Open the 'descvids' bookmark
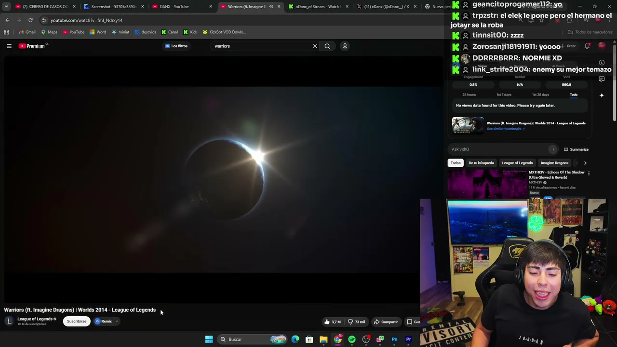The image size is (617, 347). [145, 32]
